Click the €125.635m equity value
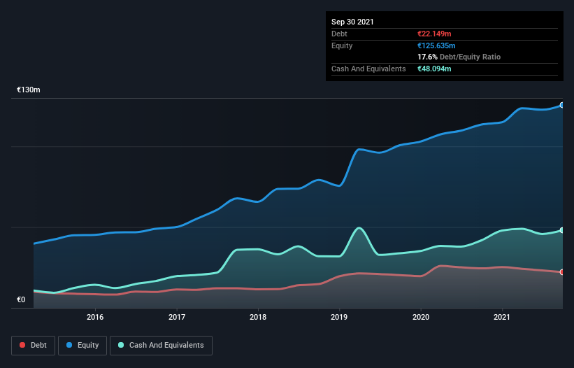 click(436, 45)
